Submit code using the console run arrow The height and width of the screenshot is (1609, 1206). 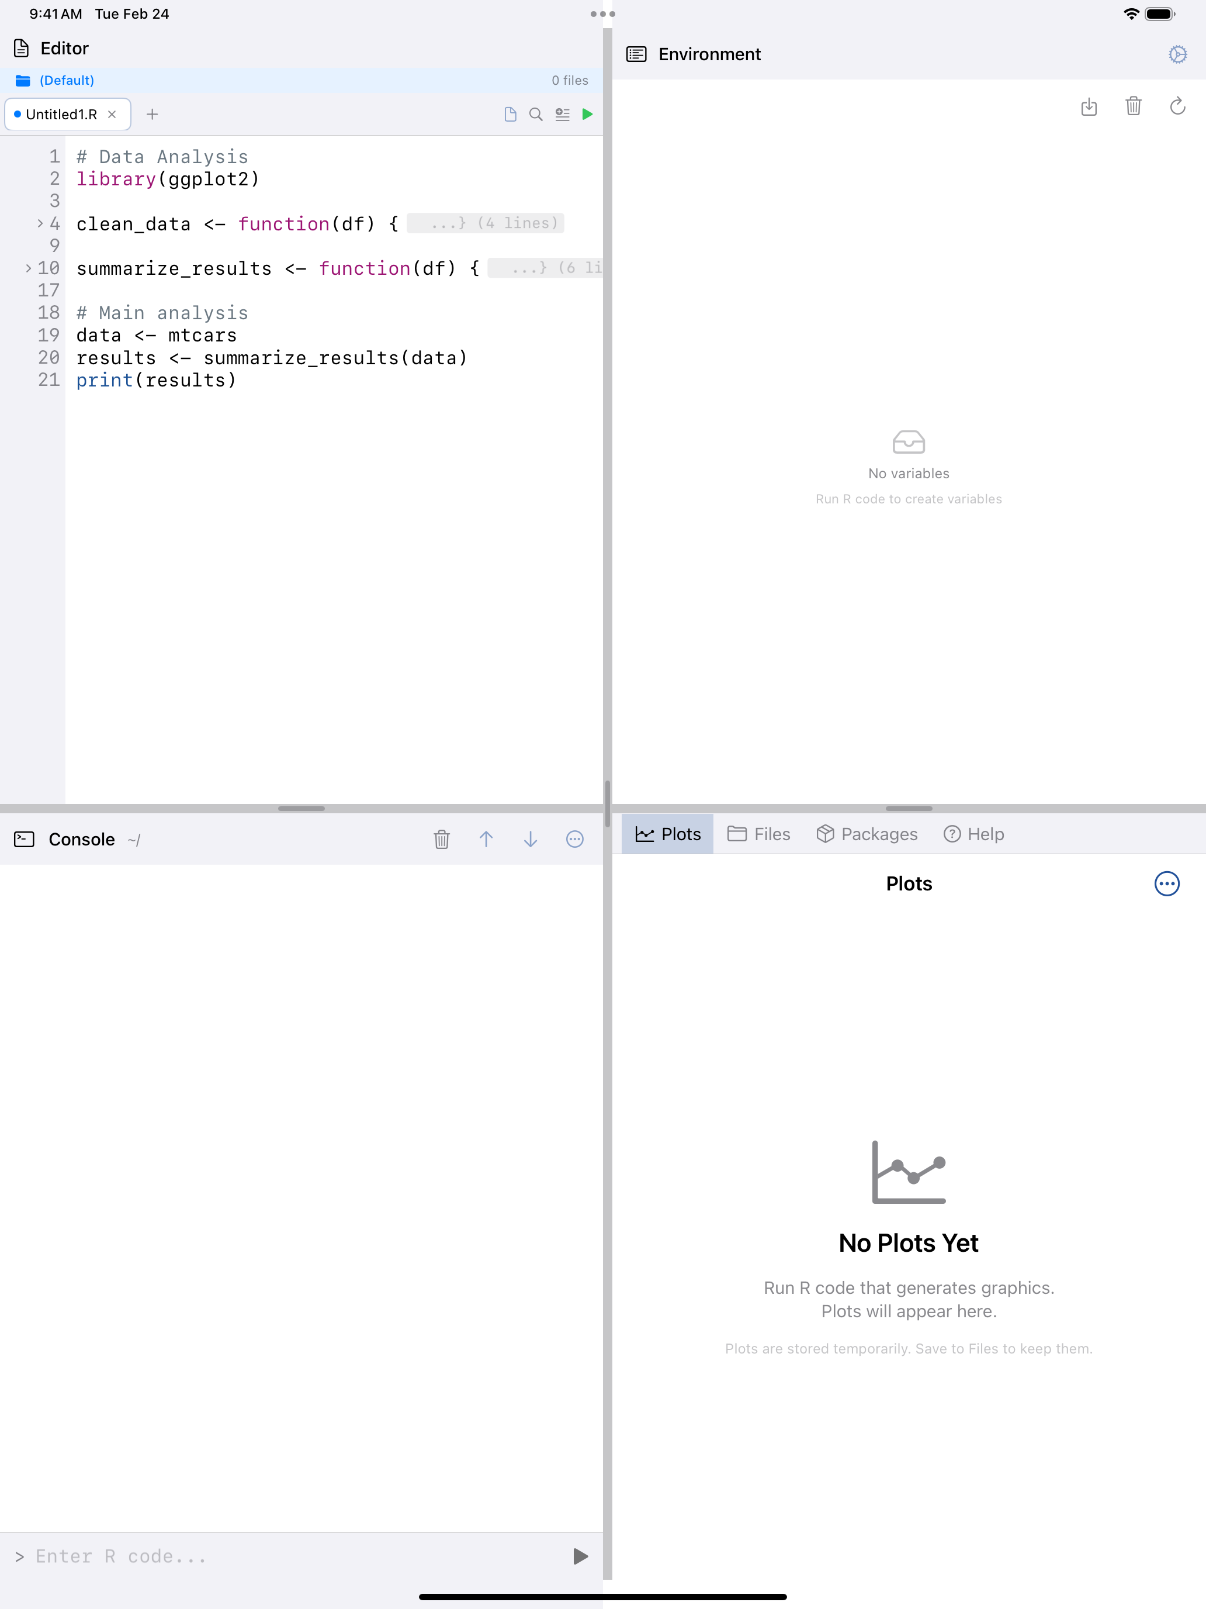point(580,1556)
